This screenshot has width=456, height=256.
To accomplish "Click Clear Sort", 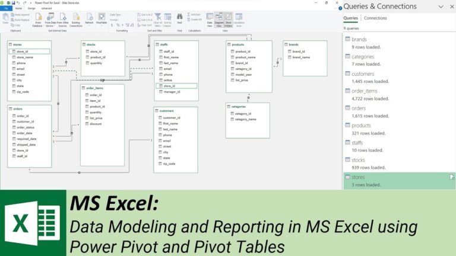I will tap(144, 25).
